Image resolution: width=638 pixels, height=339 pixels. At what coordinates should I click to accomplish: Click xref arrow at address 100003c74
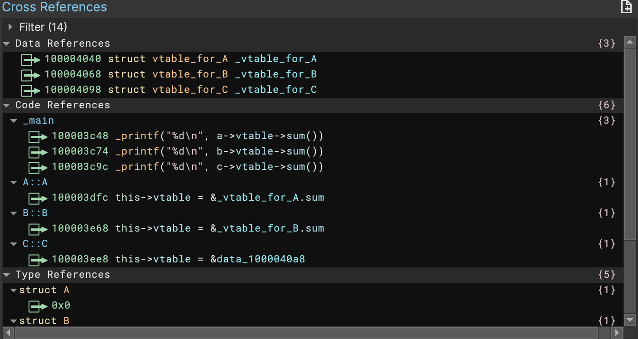[38, 152]
